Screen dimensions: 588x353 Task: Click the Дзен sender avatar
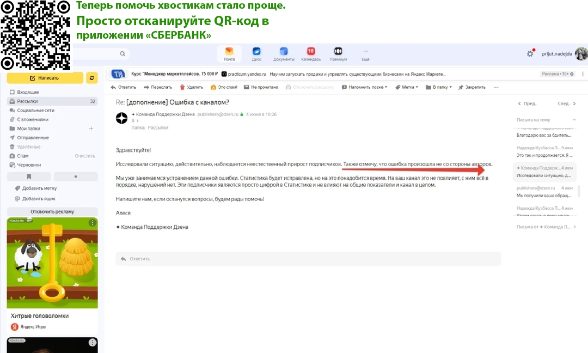tap(121, 118)
